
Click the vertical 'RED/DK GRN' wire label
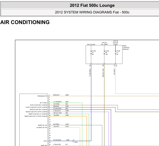(103, 73)
